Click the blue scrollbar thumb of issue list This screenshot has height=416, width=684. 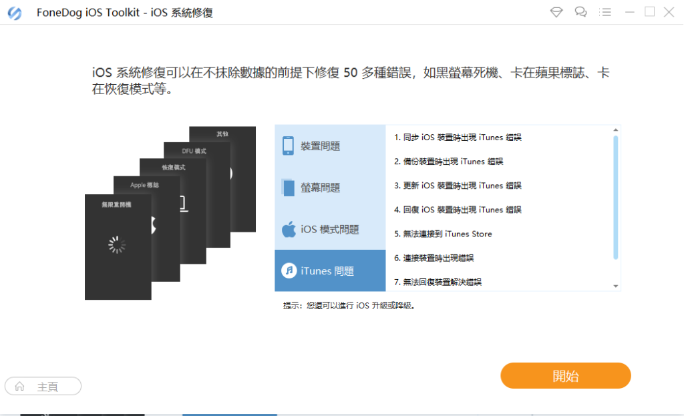pos(615,198)
